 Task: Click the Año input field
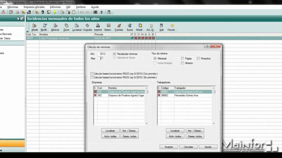point(102,54)
